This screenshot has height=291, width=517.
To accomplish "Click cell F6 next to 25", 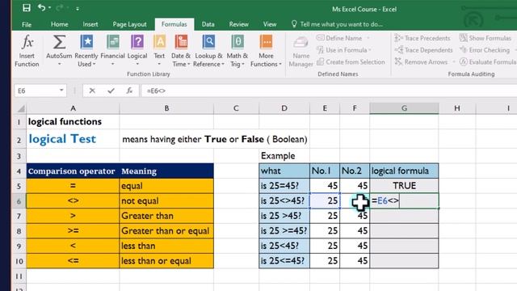I will tap(355, 201).
